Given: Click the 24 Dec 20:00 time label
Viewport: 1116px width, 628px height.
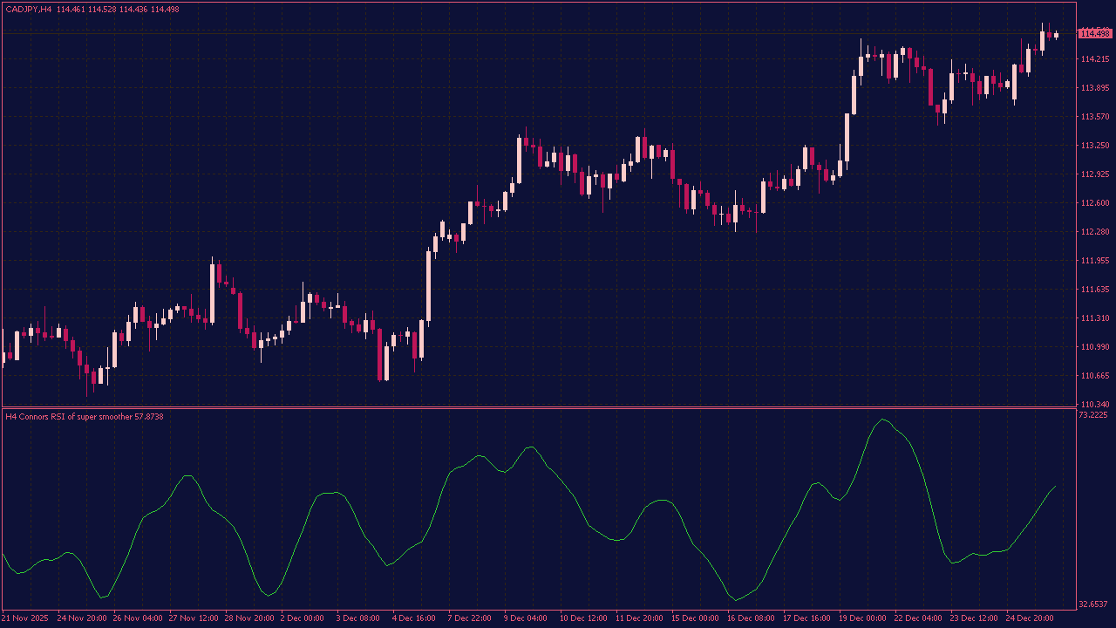Looking at the screenshot, I should tap(1028, 618).
